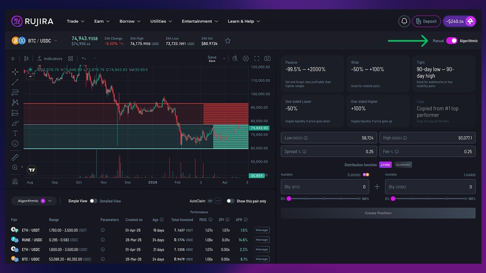View Parameters info for ETH / USDT row

tap(103, 230)
